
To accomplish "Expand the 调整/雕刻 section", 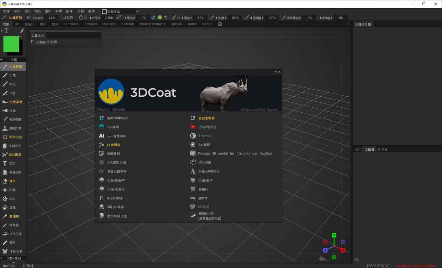I will [2, 258].
